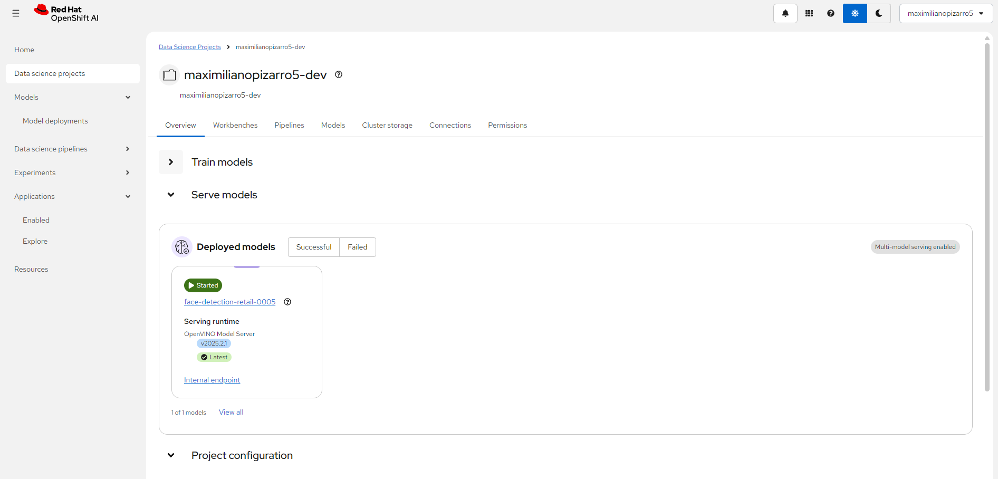Select the light theme sun toggle
This screenshot has height=479, width=998.
855,13
